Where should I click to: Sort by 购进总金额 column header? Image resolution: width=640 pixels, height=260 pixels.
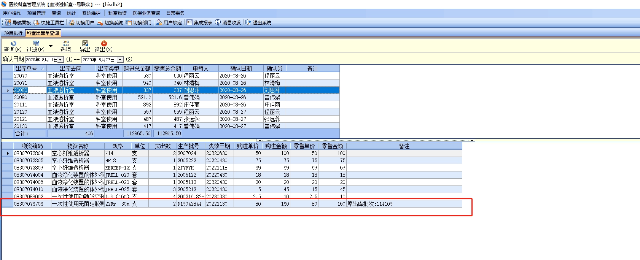point(137,68)
